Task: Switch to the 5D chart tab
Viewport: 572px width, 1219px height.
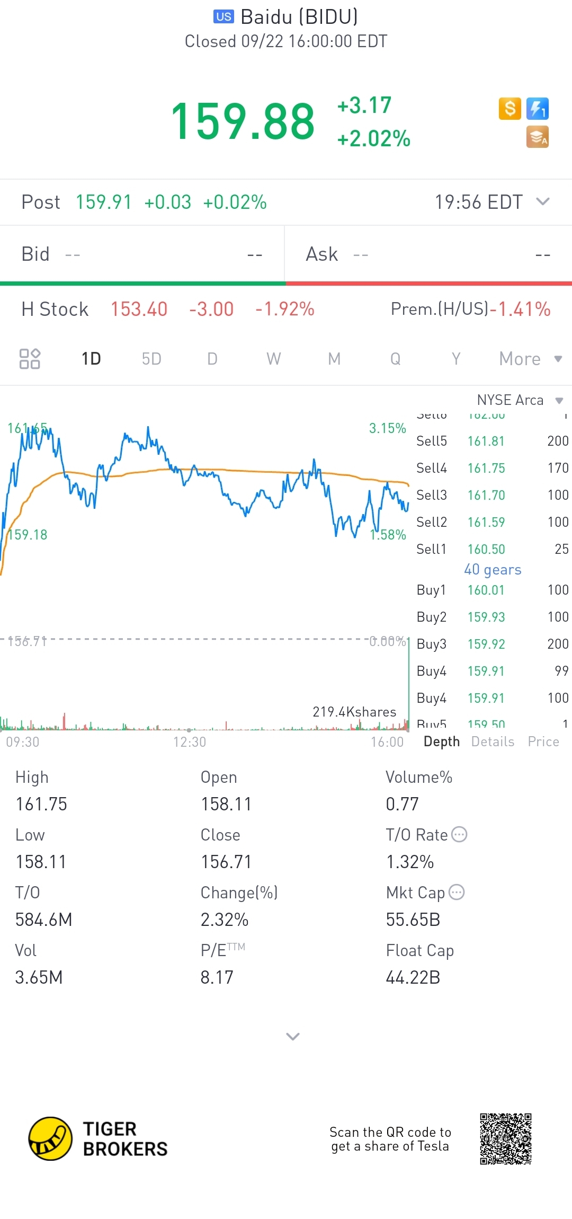Action: pos(151,359)
